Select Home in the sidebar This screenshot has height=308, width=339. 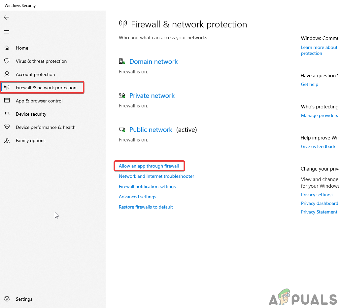pyautogui.click(x=22, y=48)
